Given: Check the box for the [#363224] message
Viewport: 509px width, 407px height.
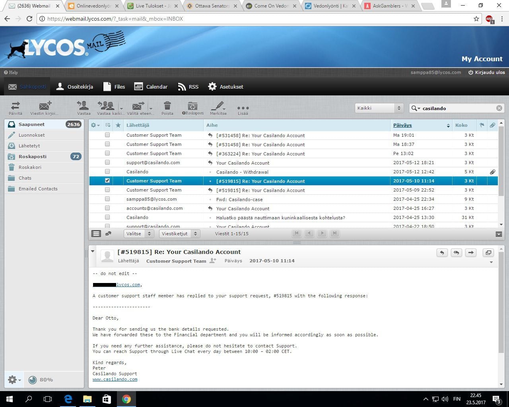Looking at the screenshot, I should (x=107, y=153).
